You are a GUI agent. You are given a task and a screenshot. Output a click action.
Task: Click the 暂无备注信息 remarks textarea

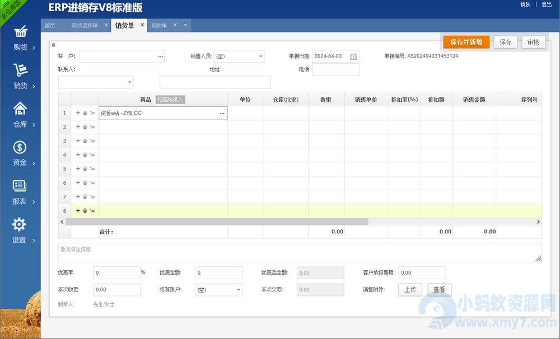300,253
